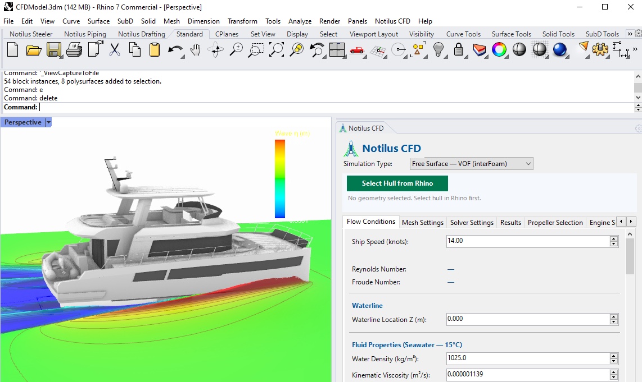Screen dimensions: 642x382
Task: Click the Undo arrow icon
Action: tap(175, 50)
